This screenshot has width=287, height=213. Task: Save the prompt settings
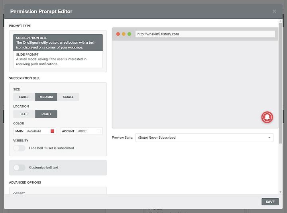tap(270, 202)
